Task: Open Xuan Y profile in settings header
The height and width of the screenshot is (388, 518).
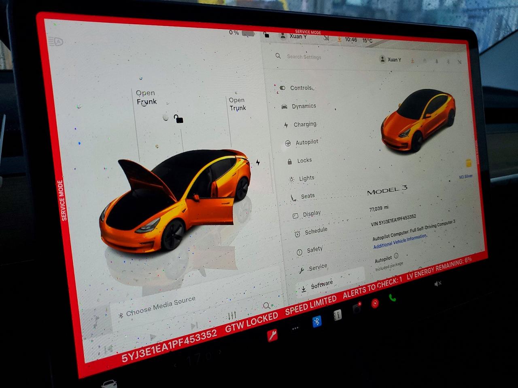Action: 391,59
